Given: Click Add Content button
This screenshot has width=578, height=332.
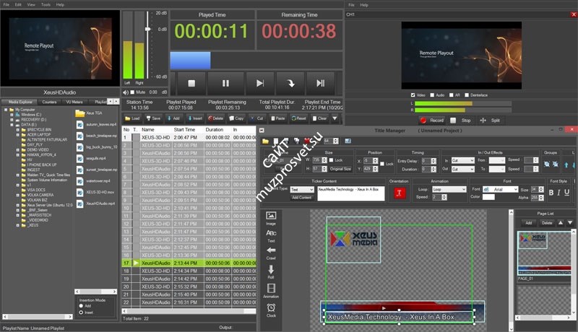Looking at the screenshot, I should [301, 198].
